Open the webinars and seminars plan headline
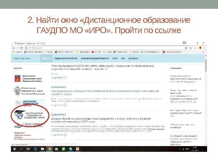Viewport: 218px width, 164px height. tap(102, 67)
